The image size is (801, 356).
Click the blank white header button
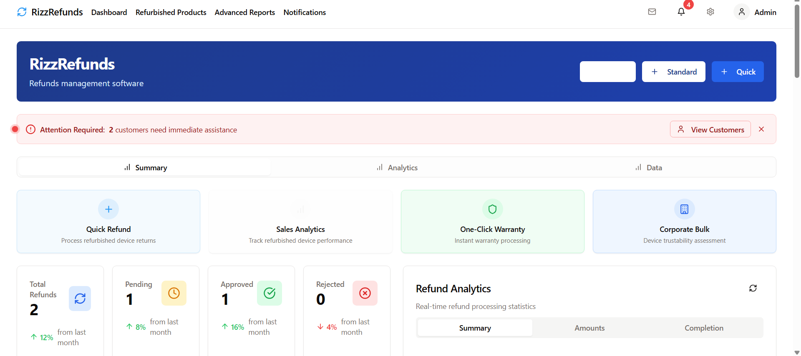click(x=608, y=72)
